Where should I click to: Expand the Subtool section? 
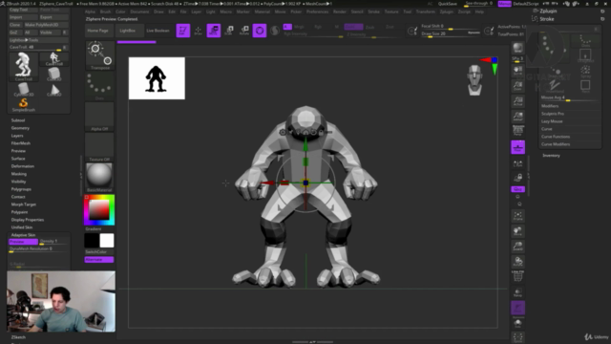[18, 120]
